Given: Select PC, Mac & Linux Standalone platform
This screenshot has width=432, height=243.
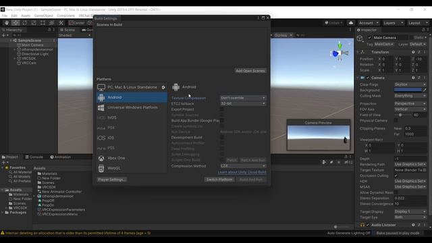Looking at the screenshot, I should (x=132, y=87).
